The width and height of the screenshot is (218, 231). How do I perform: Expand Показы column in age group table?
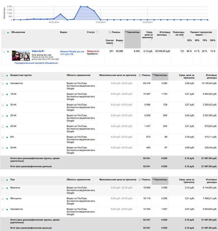[140, 75]
